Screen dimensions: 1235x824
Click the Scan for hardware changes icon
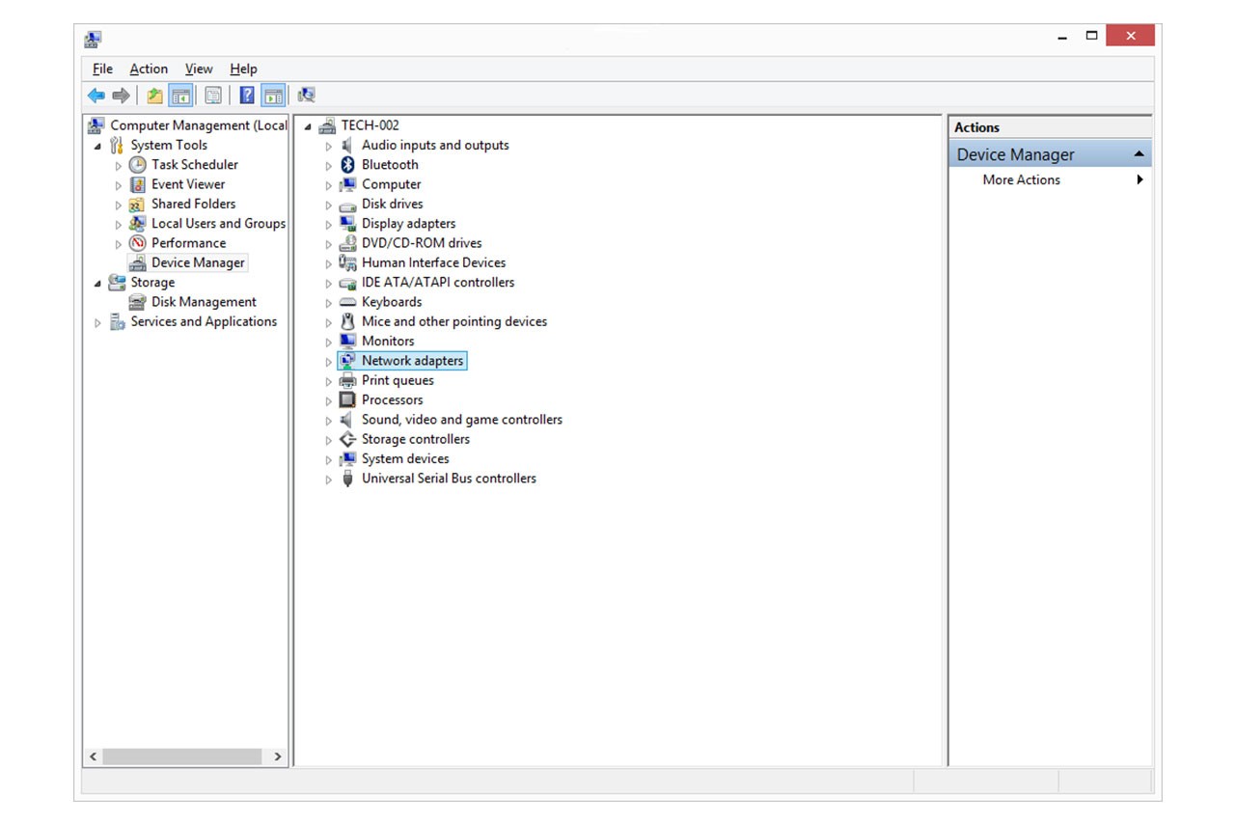tap(306, 94)
